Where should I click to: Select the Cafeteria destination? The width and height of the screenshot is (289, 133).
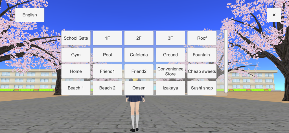[x=139, y=55]
